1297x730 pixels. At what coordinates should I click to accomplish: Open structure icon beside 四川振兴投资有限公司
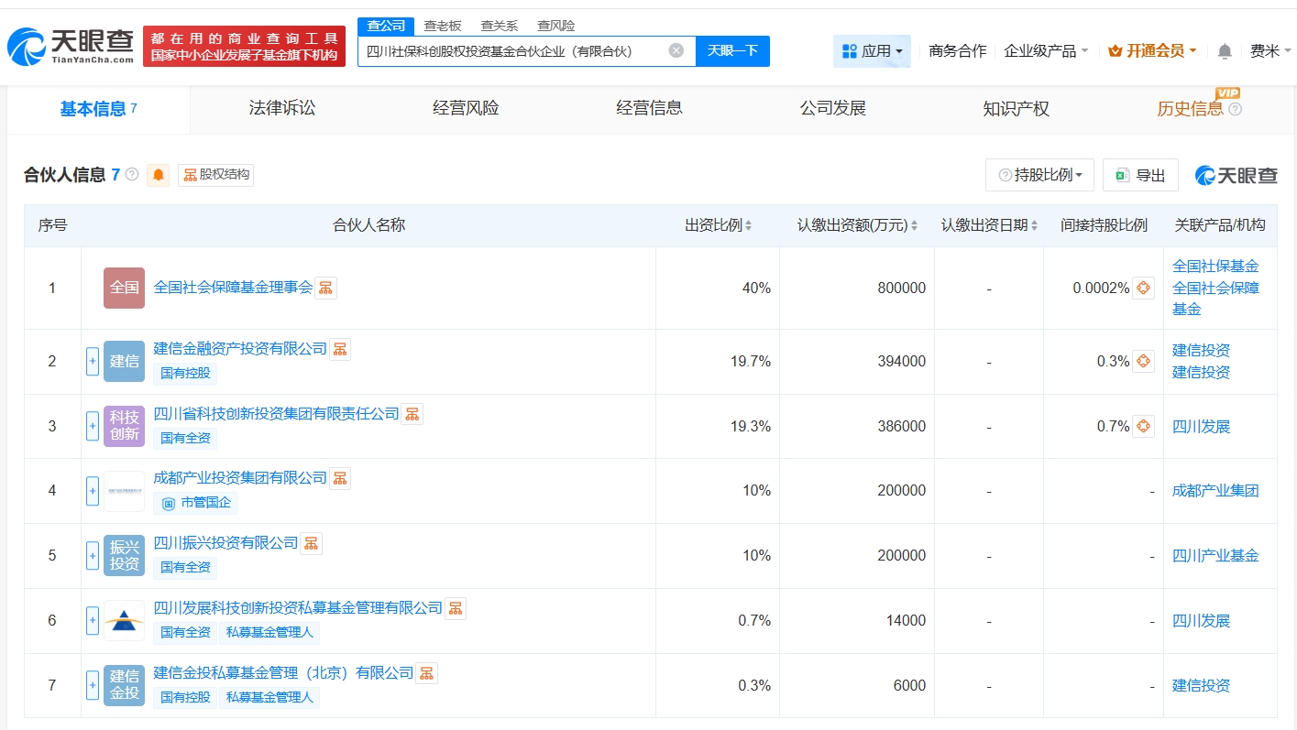tap(312, 543)
